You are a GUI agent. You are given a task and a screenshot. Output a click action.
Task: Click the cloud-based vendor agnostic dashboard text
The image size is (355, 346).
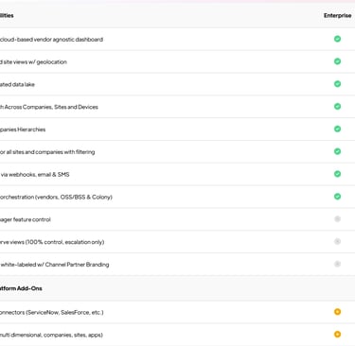(51, 40)
